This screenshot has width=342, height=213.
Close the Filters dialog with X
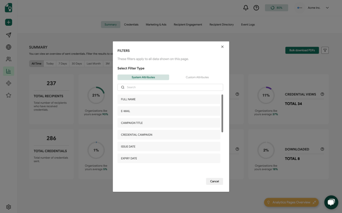coord(222,47)
